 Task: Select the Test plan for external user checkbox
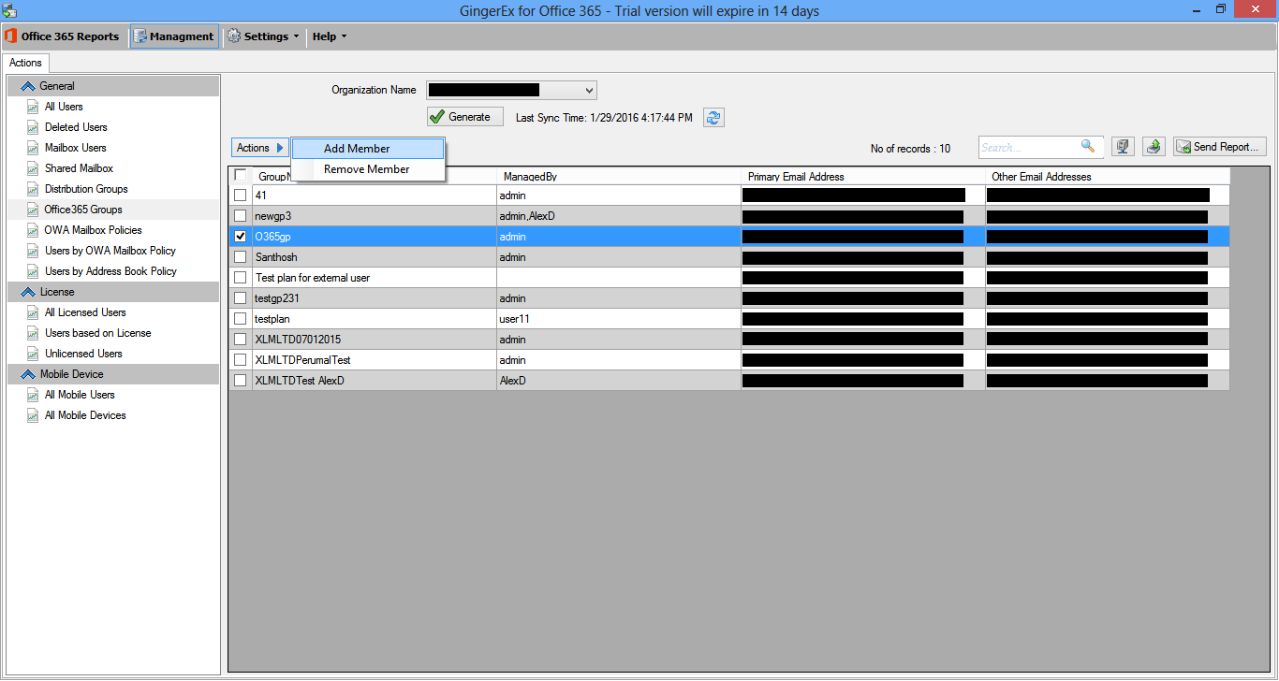click(241, 278)
